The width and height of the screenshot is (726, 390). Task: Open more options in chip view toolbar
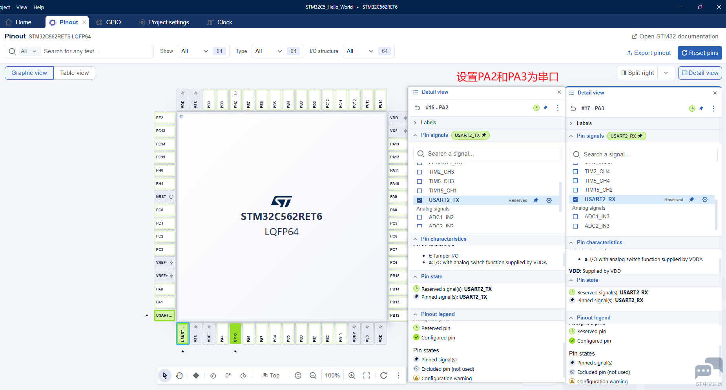click(398, 375)
